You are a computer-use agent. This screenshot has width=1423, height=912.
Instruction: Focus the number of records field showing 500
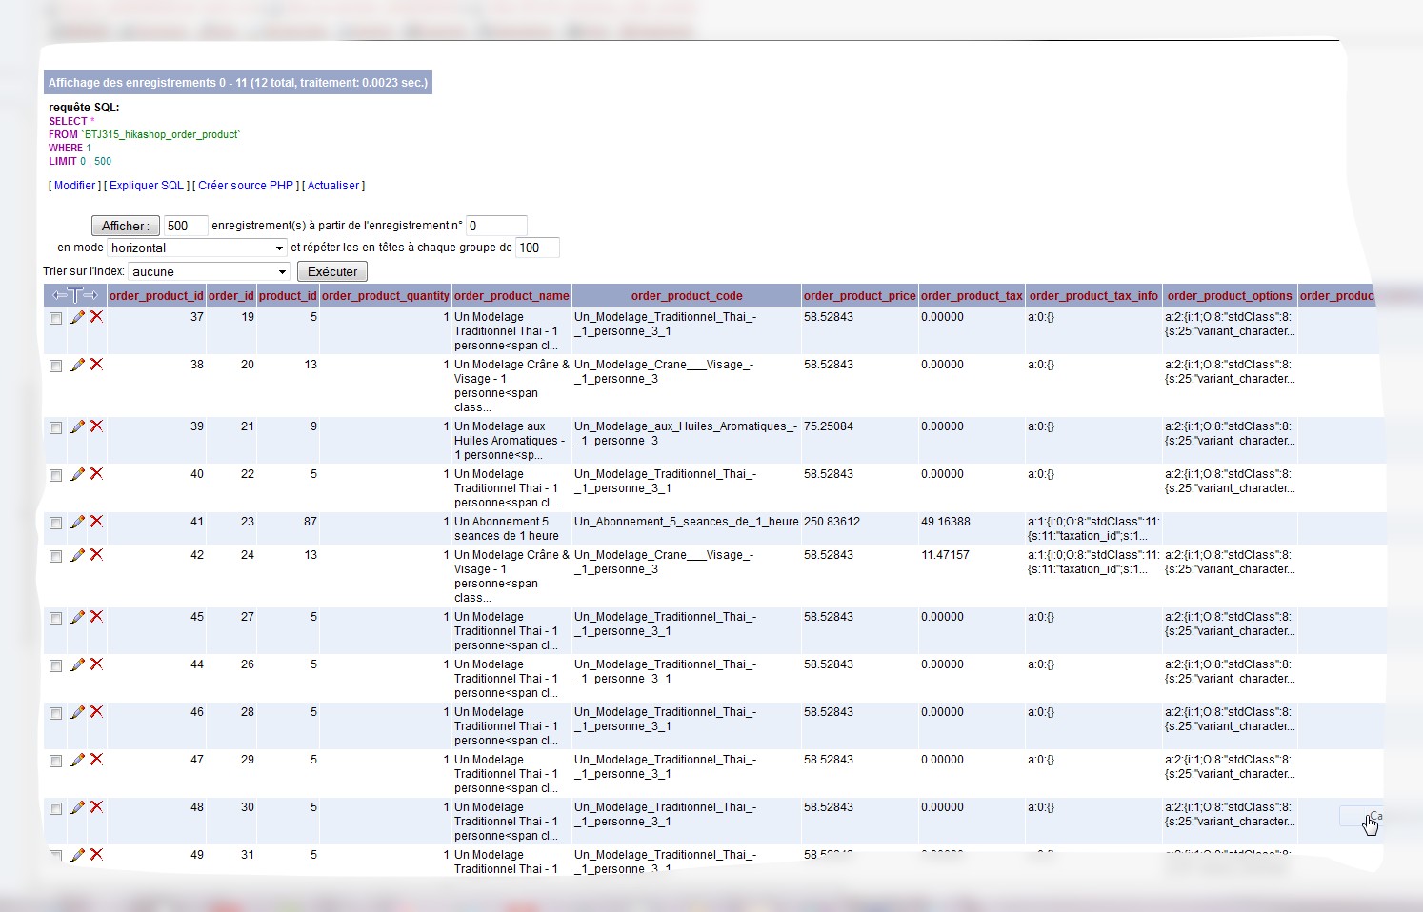[186, 226]
